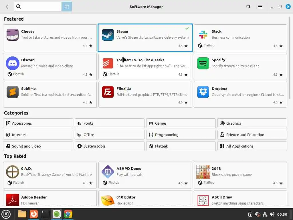Click the Dropbox app icon
This screenshot has width=293, height=220.
(x=203, y=92)
